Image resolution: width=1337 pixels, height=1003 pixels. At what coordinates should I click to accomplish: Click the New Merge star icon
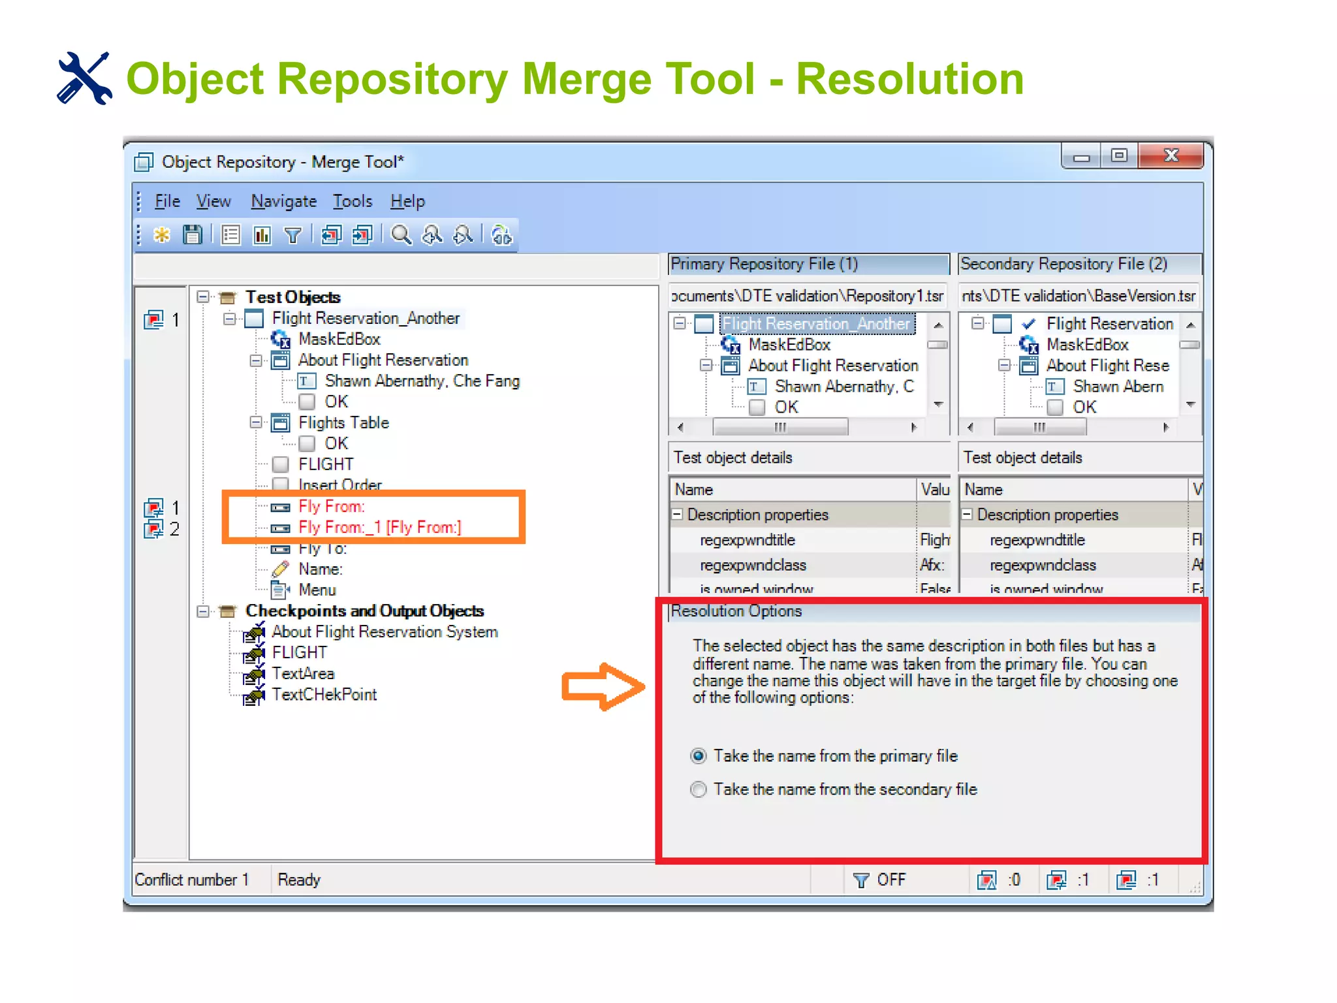click(x=162, y=234)
